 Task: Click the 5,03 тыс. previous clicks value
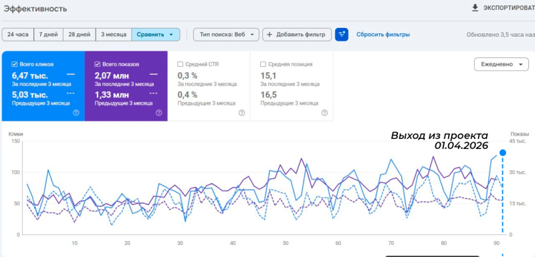click(30, 95)
